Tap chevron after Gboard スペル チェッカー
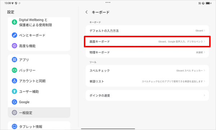 click(x=204, y=70)
